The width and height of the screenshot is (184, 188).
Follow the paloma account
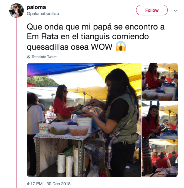pos(152,10)
